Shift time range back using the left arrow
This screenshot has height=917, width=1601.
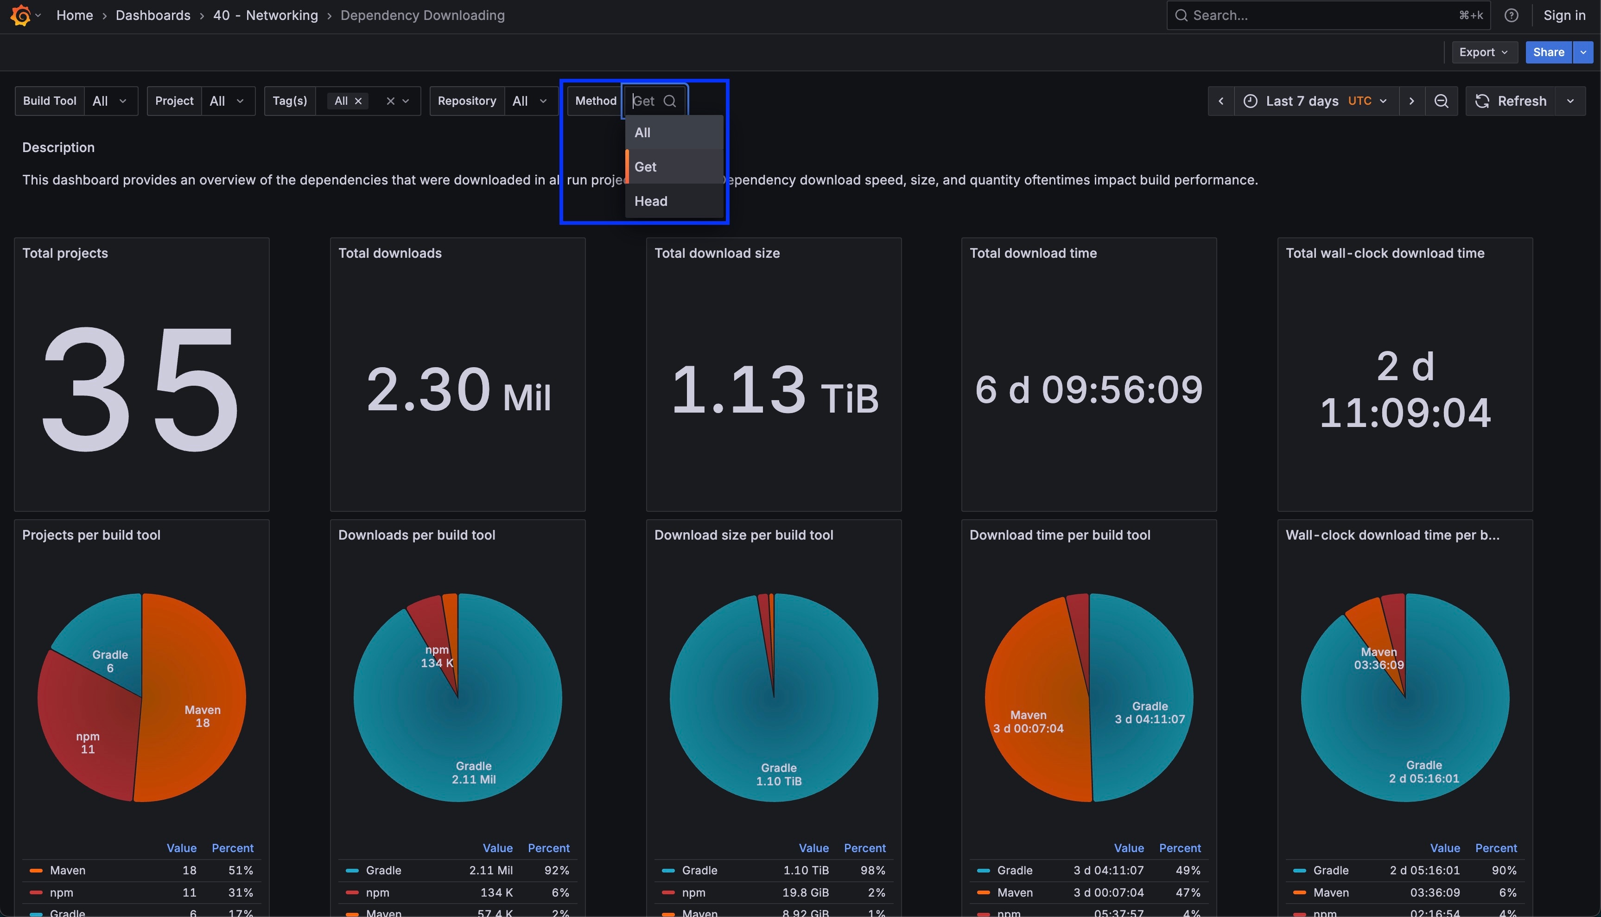click(x=1221, y=101)
